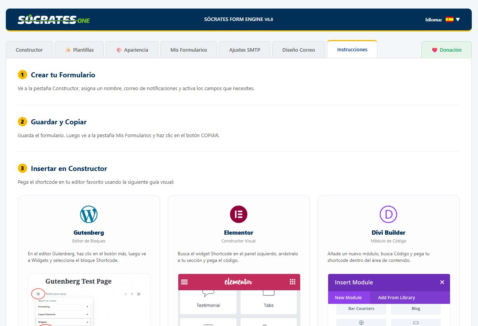The image size is (478, 326).
Task: Open the Plantillas tab
Action: 79,50
